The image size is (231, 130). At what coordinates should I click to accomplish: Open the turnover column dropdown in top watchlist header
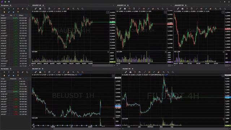26,15
